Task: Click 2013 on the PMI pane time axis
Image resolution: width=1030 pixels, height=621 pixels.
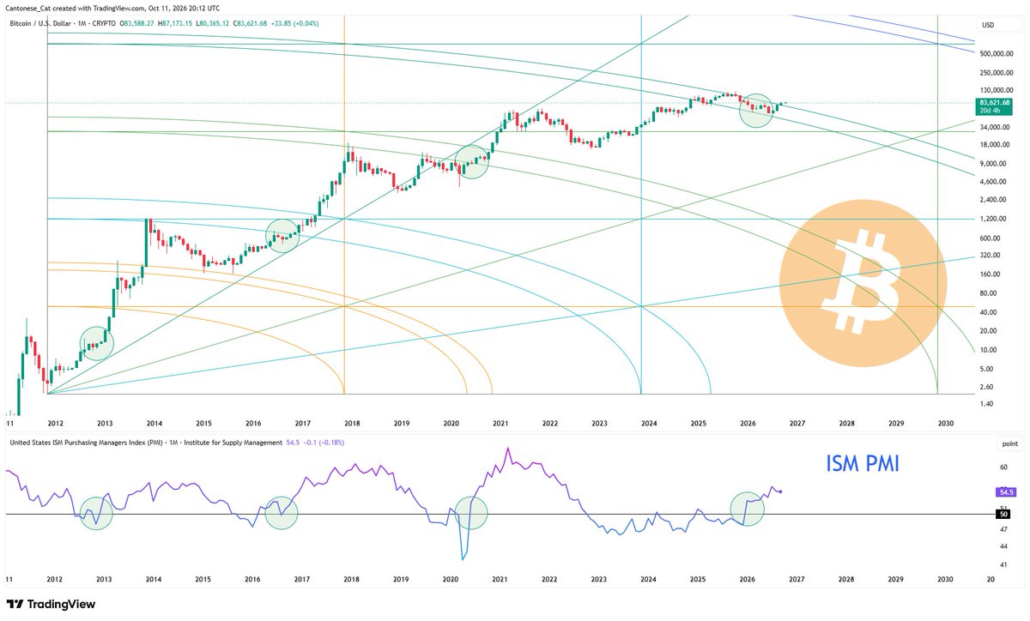Action: [x=105, y=580]
